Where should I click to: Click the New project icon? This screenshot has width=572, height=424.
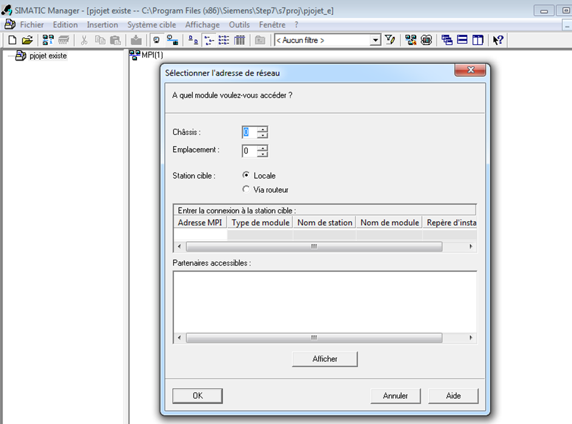tap(12, 40)
